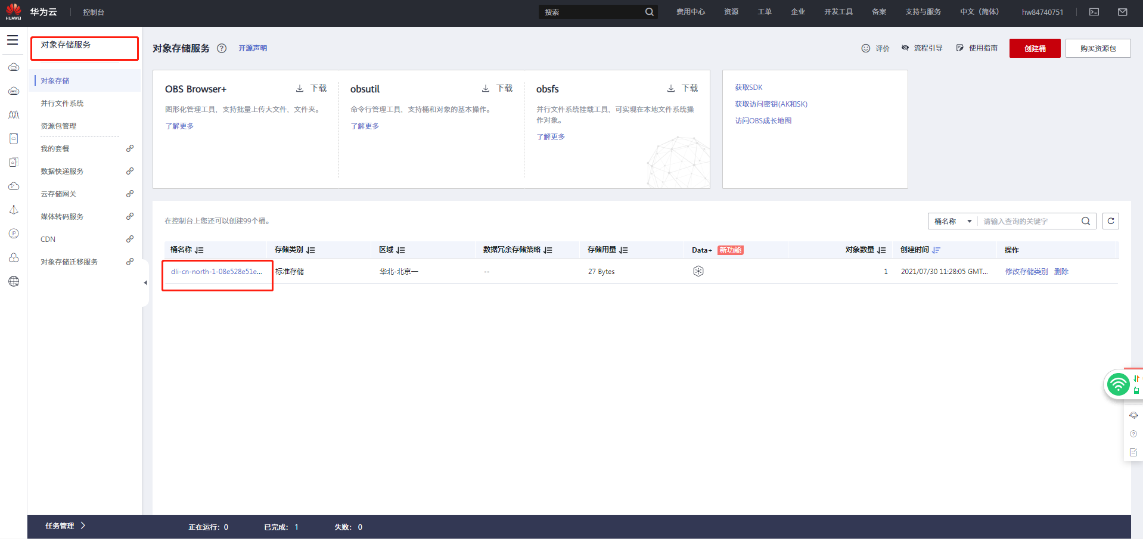Sort the table by 区域
1143x541 pixels.
[x=400, y=250]
